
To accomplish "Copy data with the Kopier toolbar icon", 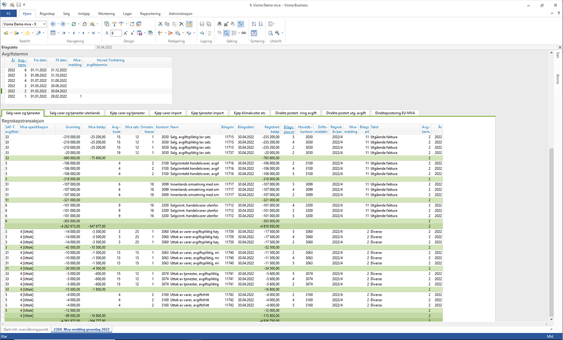I will [x=167, y=23].
